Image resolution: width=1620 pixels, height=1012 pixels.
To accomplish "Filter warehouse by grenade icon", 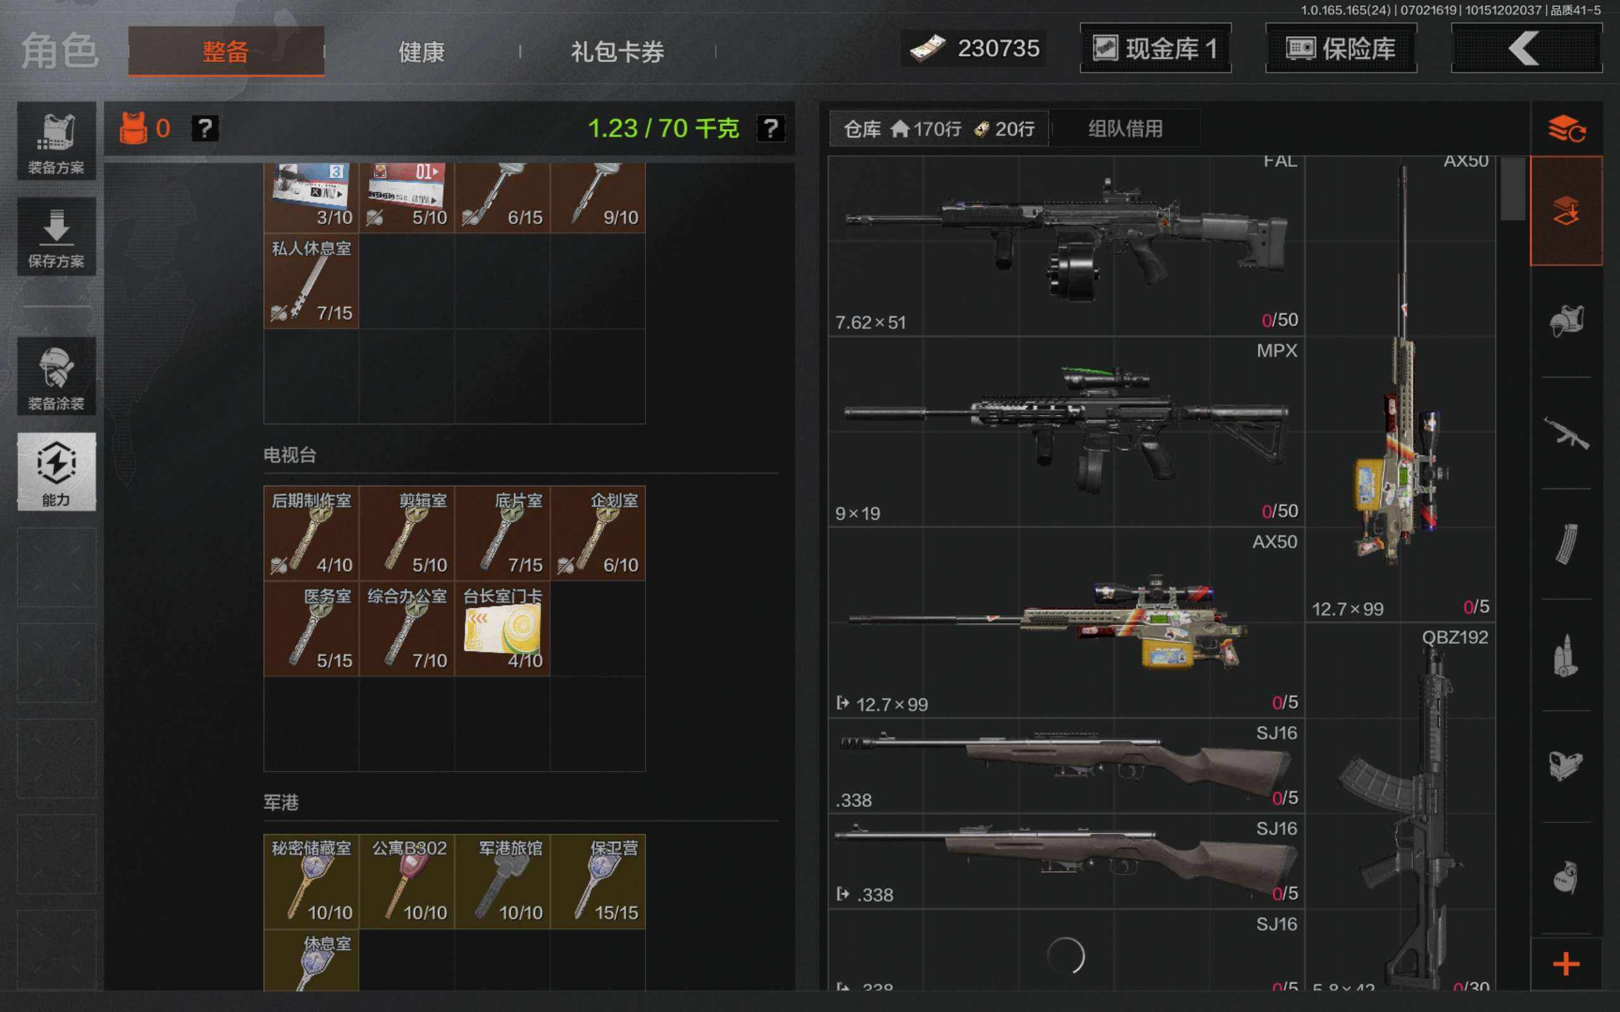I will coord(1566,878).
